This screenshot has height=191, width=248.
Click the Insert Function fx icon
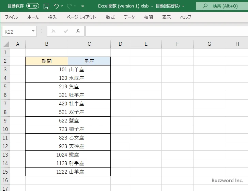78,31
